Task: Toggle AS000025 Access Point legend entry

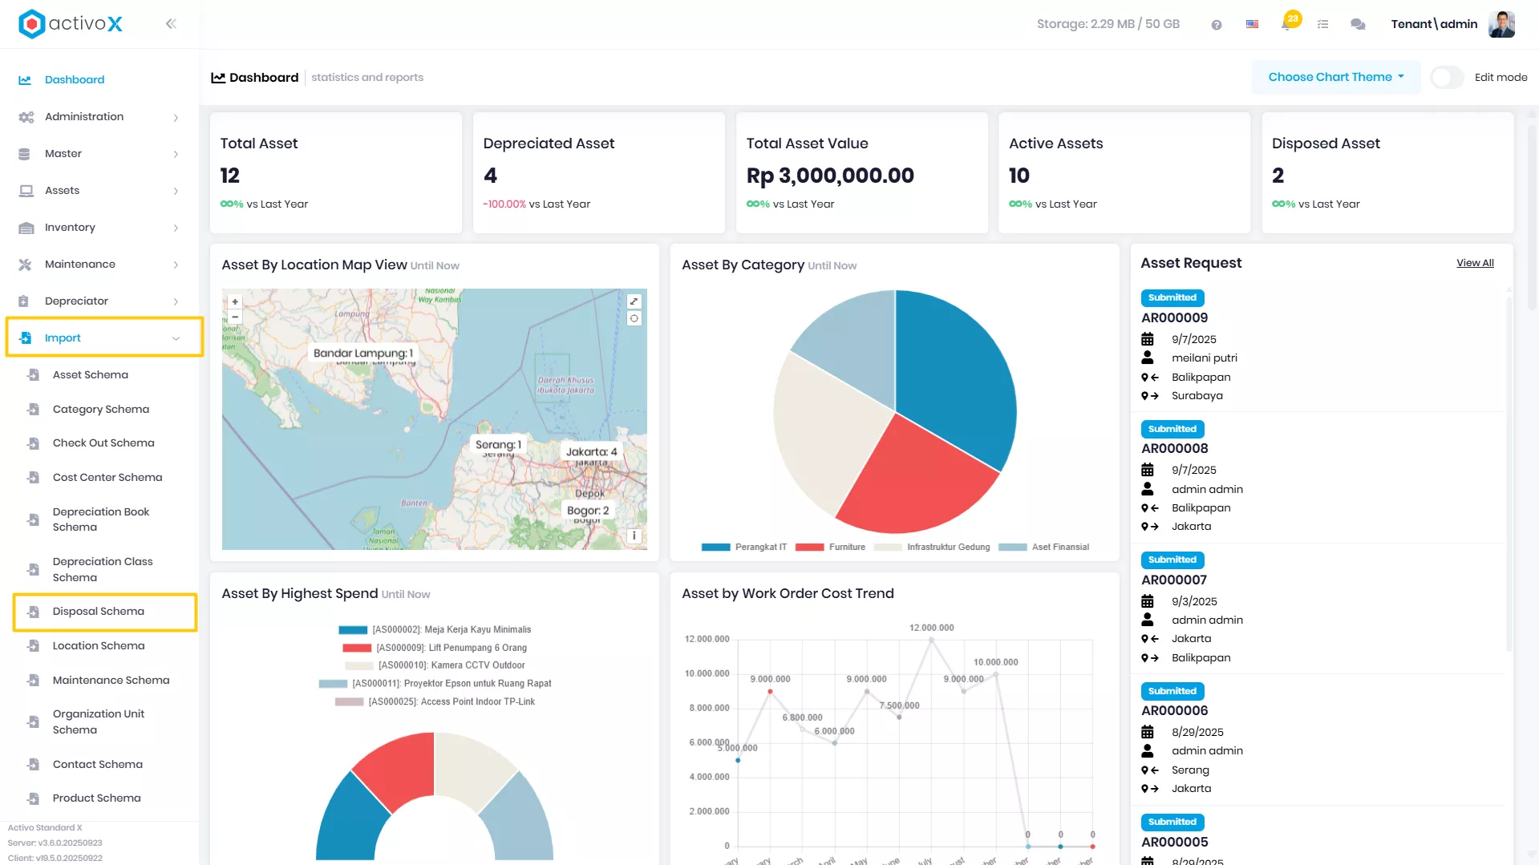Action: click(435, 702)
